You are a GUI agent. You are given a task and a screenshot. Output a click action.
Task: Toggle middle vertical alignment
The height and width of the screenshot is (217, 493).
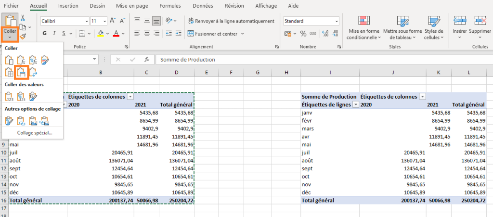tap(147, 21)
